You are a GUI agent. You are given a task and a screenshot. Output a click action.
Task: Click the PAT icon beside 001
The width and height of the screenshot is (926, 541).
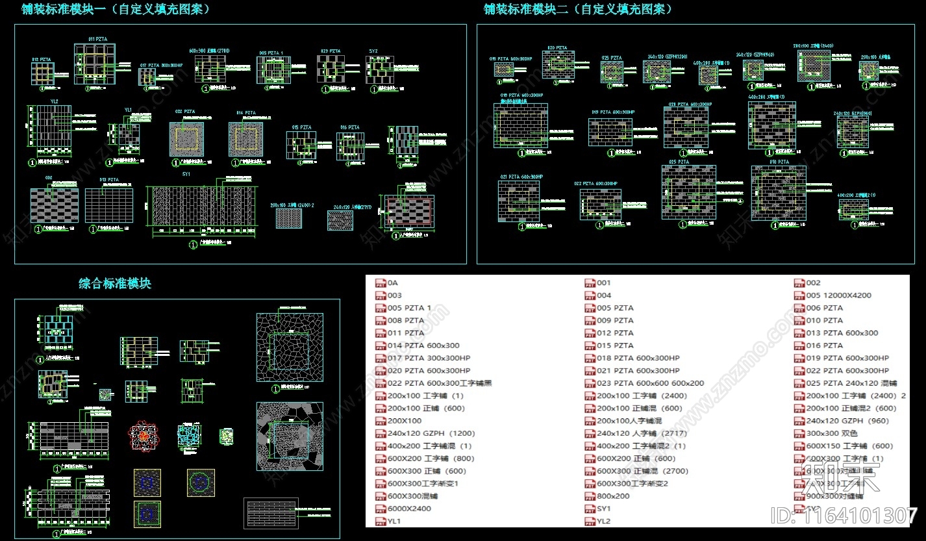tap(590, 283)
